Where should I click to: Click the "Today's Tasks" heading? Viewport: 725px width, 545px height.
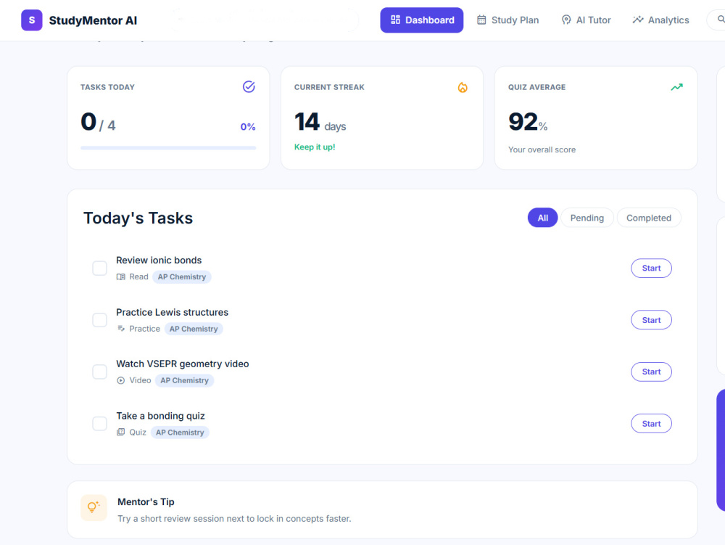point(138,218)
